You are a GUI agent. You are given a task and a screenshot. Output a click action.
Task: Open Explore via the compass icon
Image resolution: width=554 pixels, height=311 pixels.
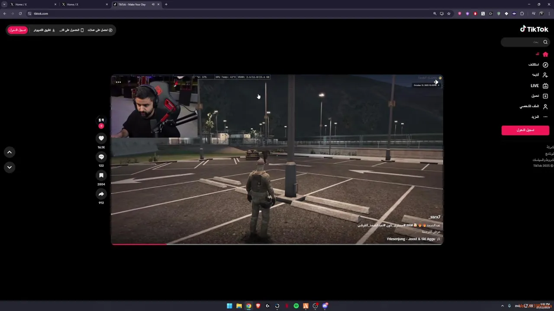click(x=545, y=65)
